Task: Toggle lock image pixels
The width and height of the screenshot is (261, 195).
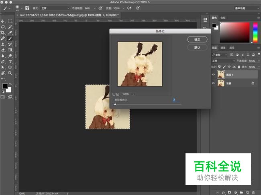Action: (x=224, y=67)
